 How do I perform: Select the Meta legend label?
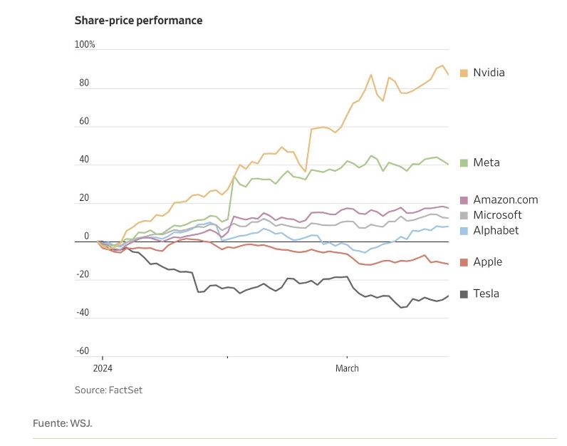487,162
